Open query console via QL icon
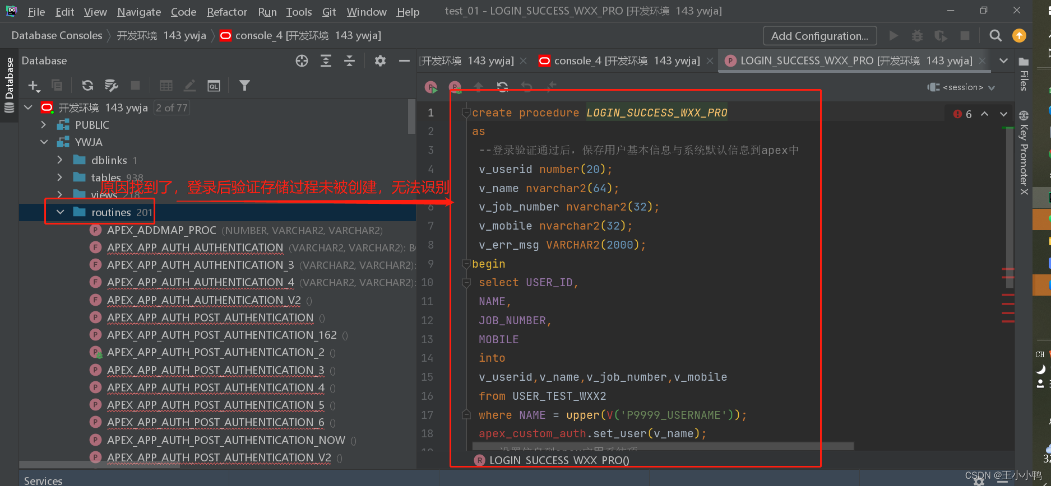 [214, 85]
